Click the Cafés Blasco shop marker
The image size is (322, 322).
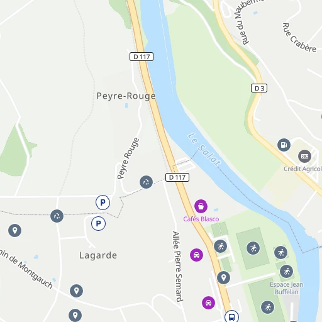(x=201, y=206)
